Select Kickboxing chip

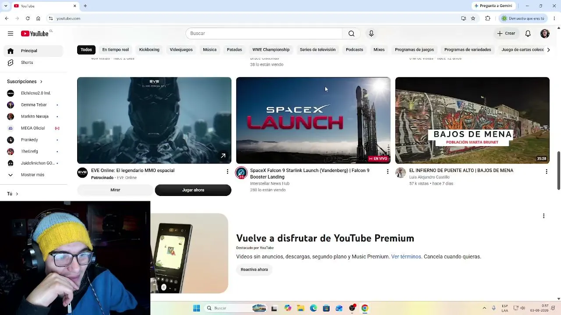click(x=149, y=49)
